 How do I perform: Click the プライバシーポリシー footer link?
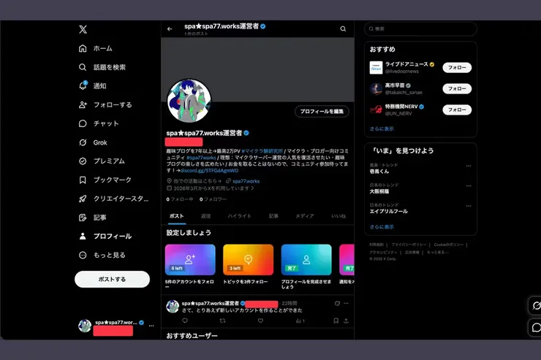(x=409, y=245)
